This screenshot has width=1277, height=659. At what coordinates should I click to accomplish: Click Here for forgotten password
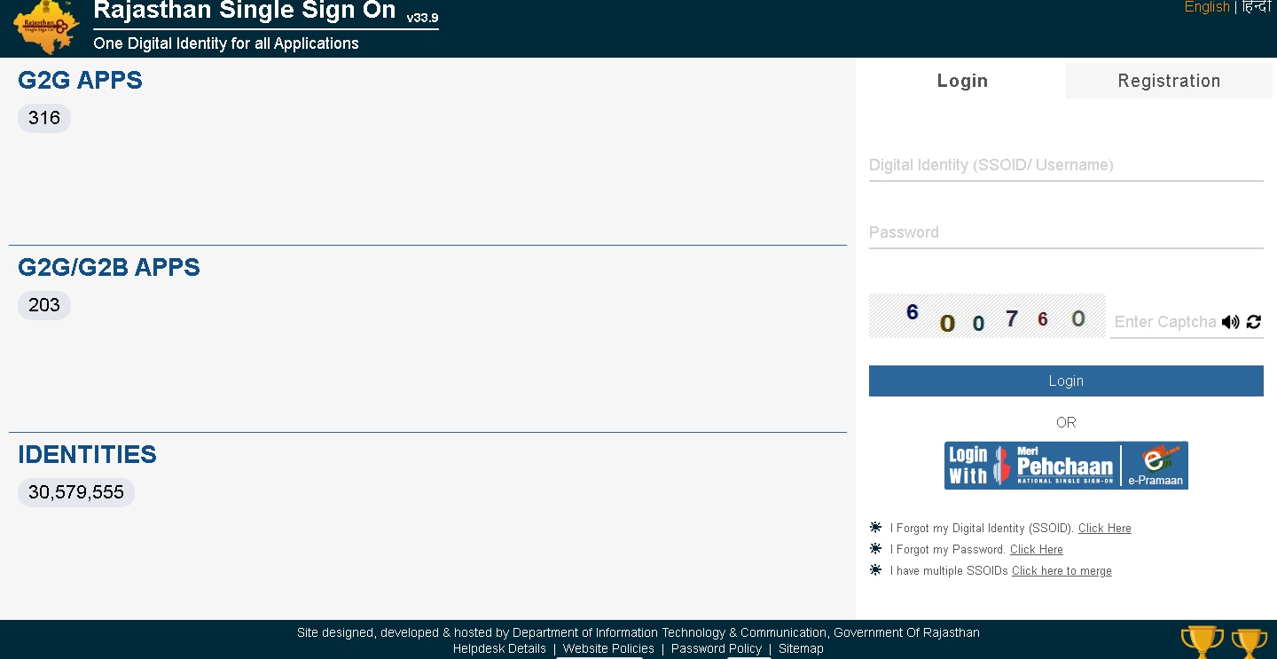(1036, 549)
